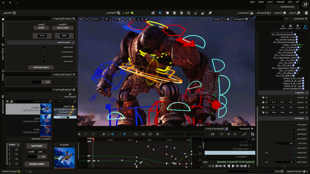Click the viewport layout icon
The height and width of the screenshot is (174, 310).
pos(81,19)
